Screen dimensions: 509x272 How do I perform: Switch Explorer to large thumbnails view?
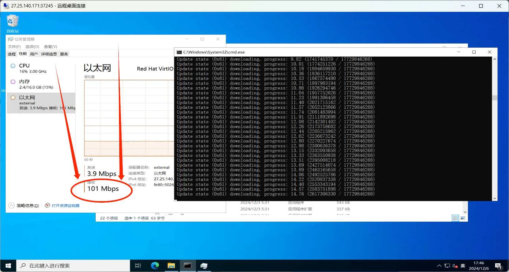463,218
